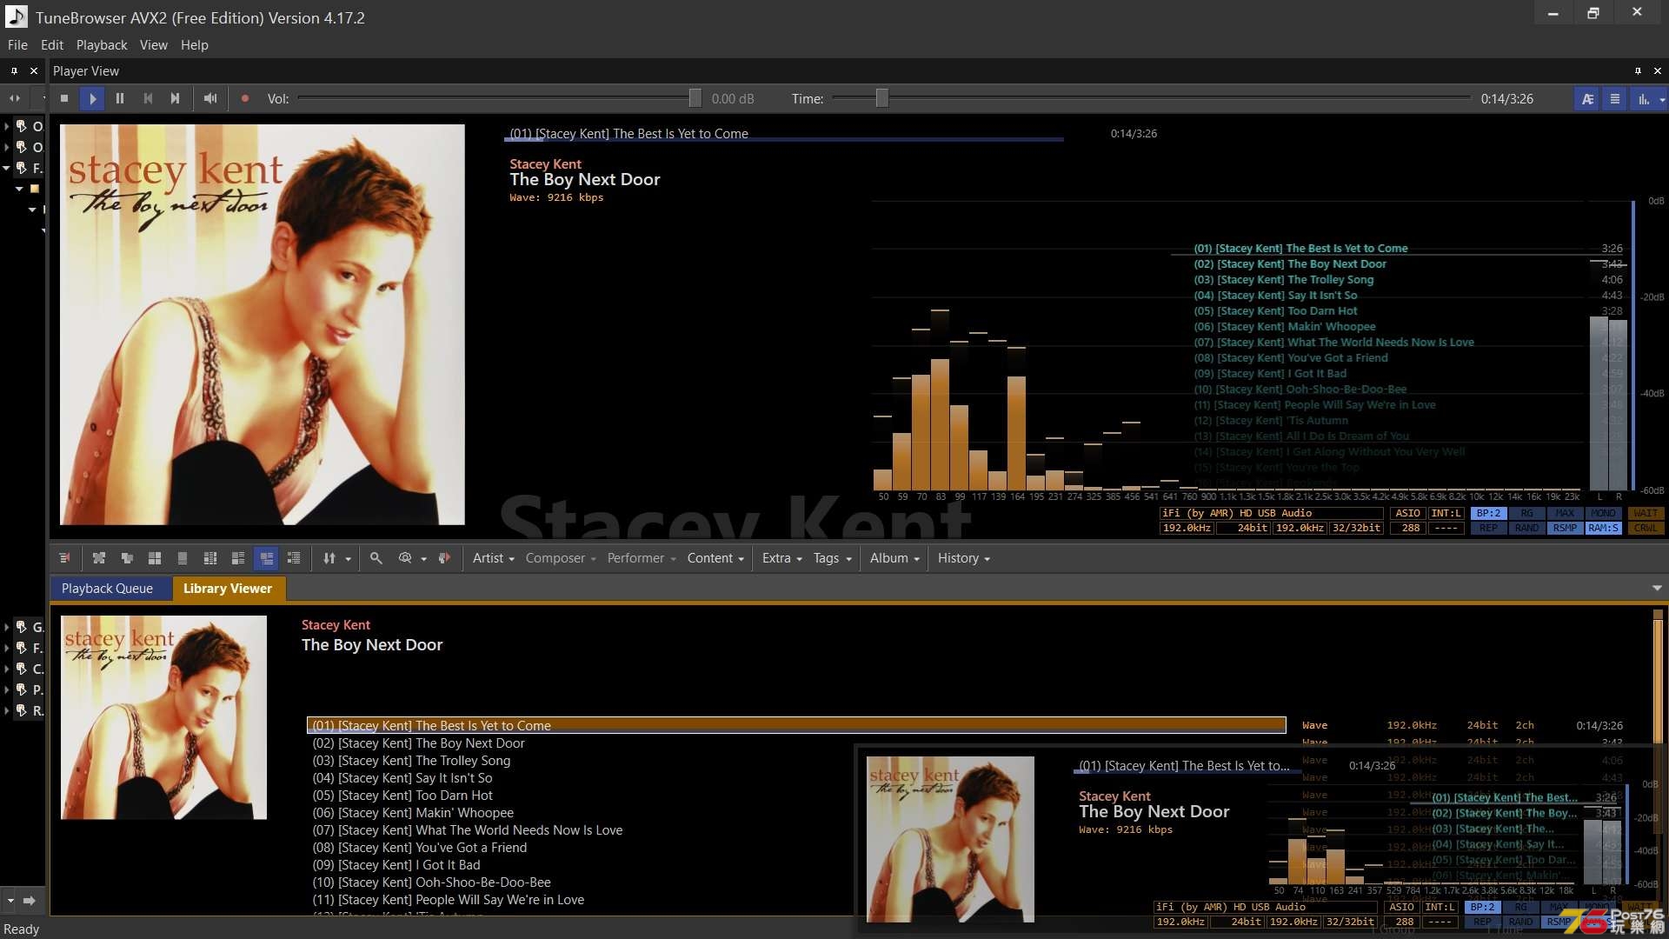1669x939 pixels.
Task: Click the spectrum bars icon in Player View
Action: (1643, 99)
